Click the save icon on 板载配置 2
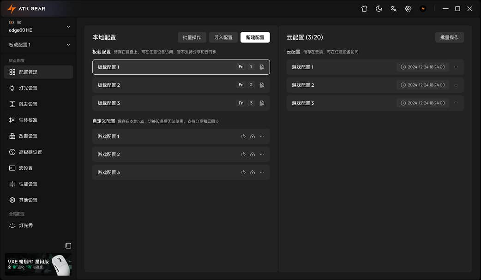 262,85
